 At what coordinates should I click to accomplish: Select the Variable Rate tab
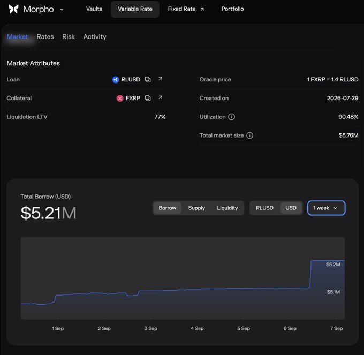(135, 9)
